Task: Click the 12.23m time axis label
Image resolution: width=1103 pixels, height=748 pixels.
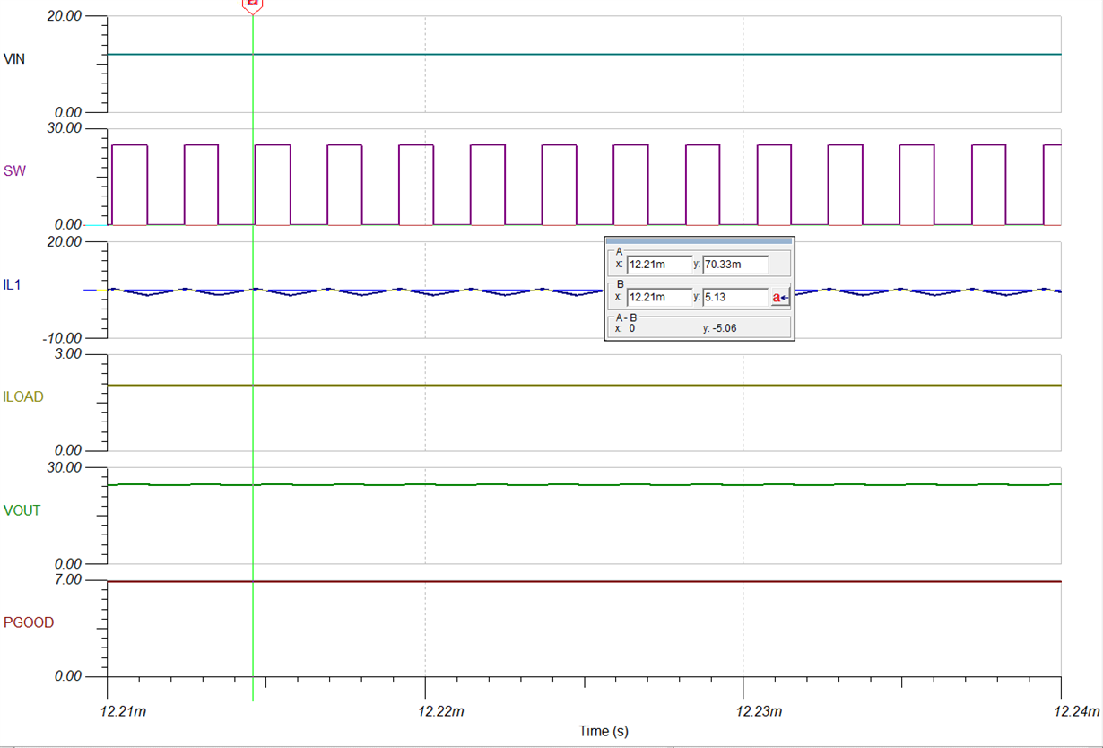Action: tap(759, 711)
